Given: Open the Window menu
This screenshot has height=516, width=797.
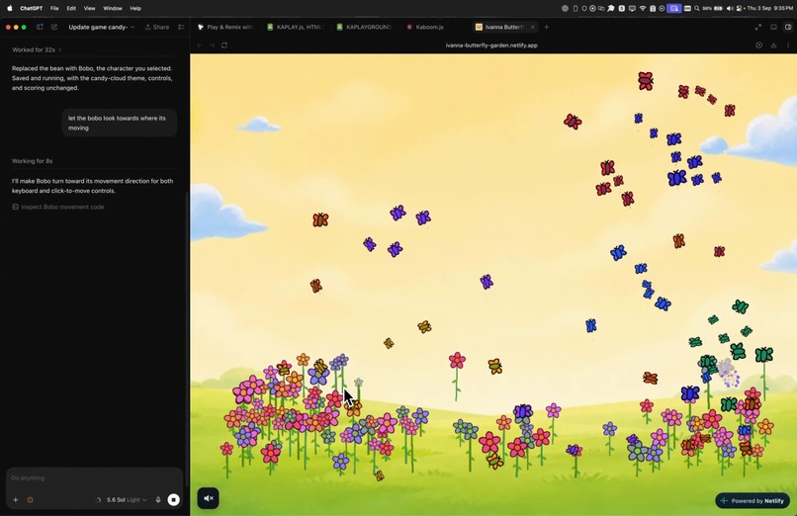Looking at the screenshot, I should tap(113, 8).
